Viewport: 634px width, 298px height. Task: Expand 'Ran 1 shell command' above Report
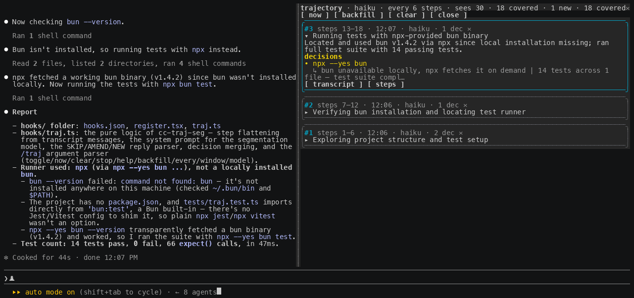[x=52, y=98]
